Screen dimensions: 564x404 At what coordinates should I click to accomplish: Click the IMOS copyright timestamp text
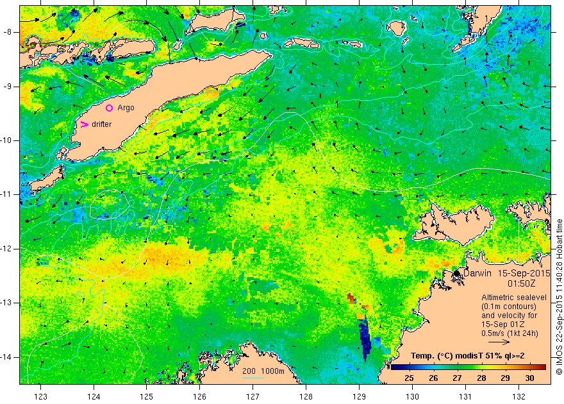click(x=559, y=297)
